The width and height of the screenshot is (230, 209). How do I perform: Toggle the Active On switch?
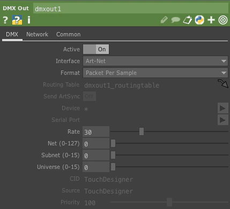pos(96,49)
